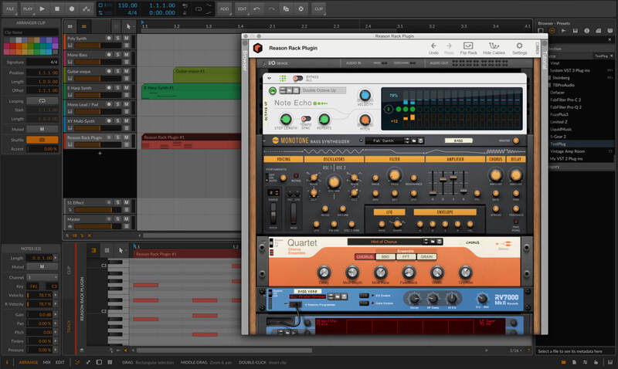618x369 pixels.
Task: Arm global record in the transport bar
Action: (72, 8)
